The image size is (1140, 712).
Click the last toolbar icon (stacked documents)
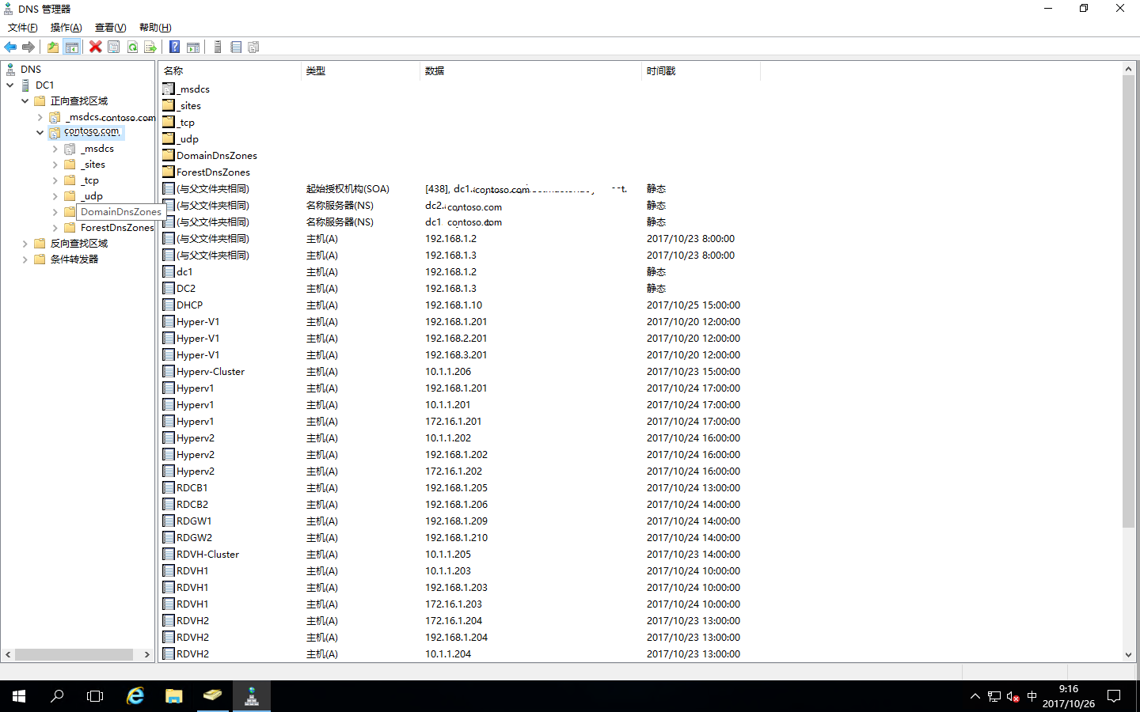tap(253, 47)
